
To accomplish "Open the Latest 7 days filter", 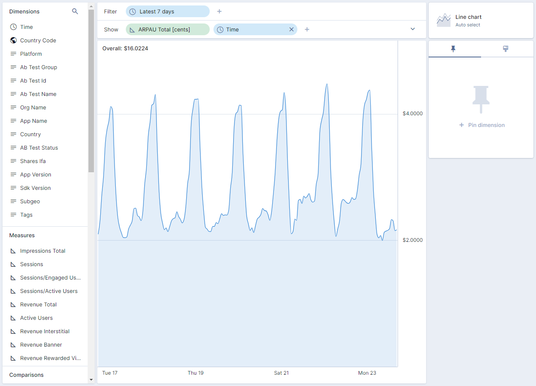I will pos(168,11).
